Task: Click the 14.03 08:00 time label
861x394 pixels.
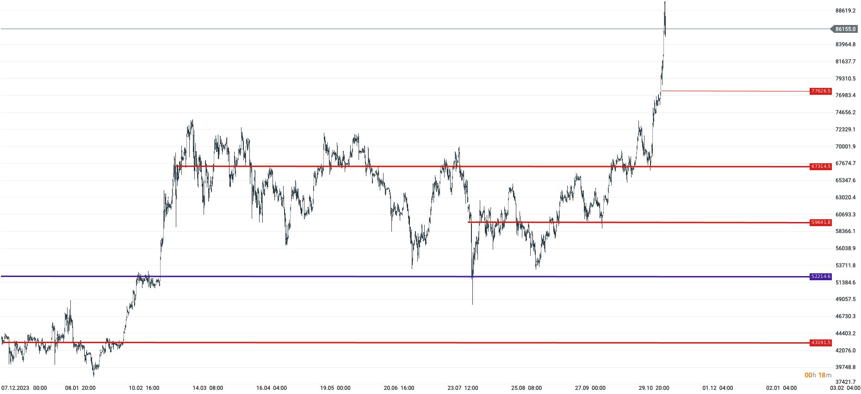Action: click(x=208, y=388)
